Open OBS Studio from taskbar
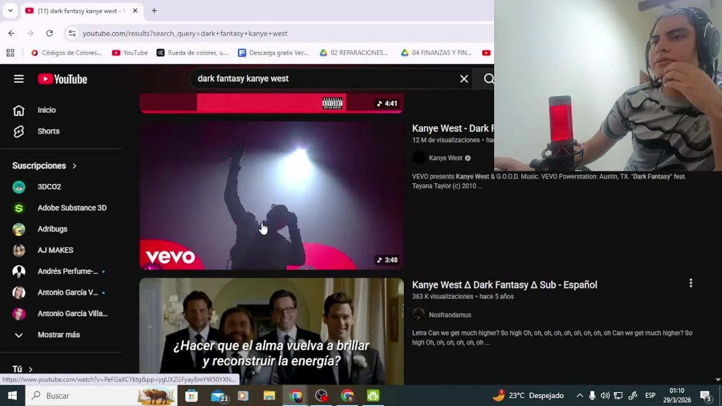 [x=321, y=396]
